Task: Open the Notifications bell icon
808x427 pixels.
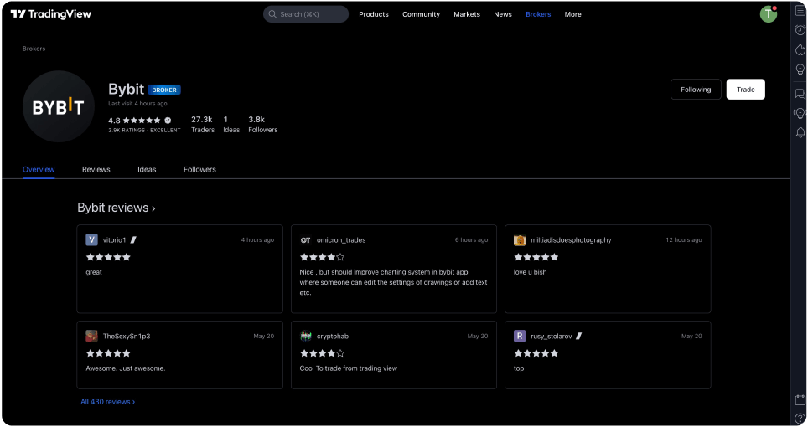Action: tap(800, 133)
